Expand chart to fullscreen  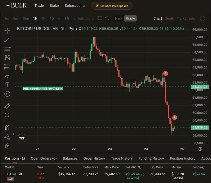pyautogui.click(x=203, y=18)
